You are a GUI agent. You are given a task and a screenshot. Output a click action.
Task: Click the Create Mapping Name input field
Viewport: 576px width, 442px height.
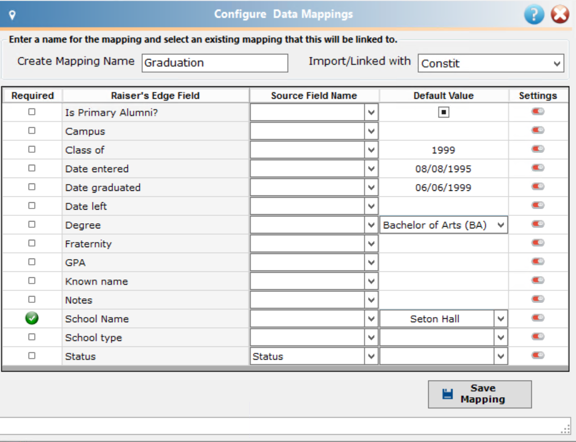pos(215,63)
